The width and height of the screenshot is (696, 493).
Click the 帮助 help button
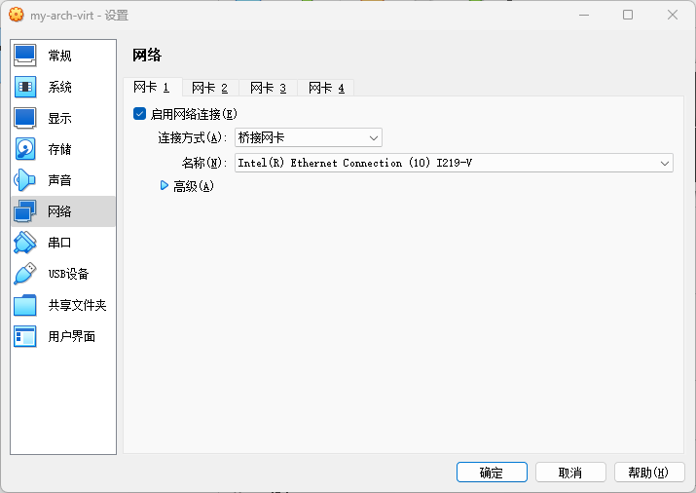coord(648,473)
